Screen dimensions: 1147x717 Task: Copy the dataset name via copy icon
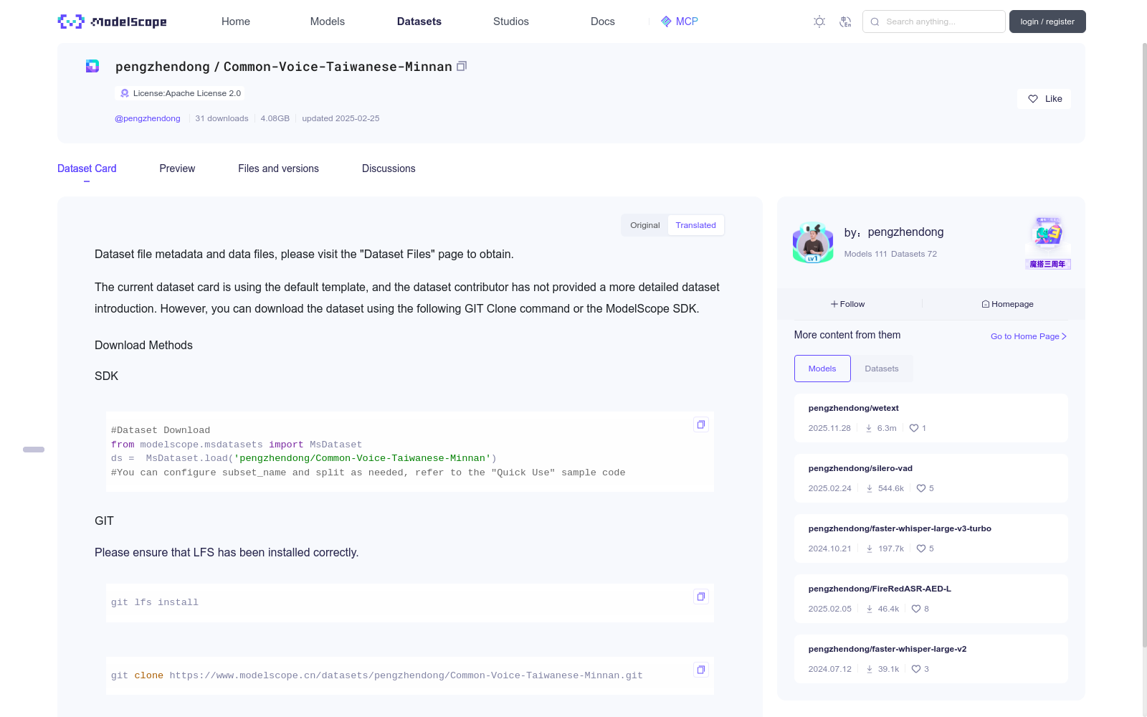pyautogui.click(x=462, y=66)
